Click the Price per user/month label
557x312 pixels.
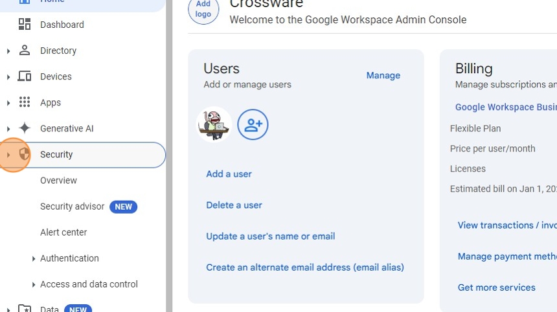click(492, 148)
